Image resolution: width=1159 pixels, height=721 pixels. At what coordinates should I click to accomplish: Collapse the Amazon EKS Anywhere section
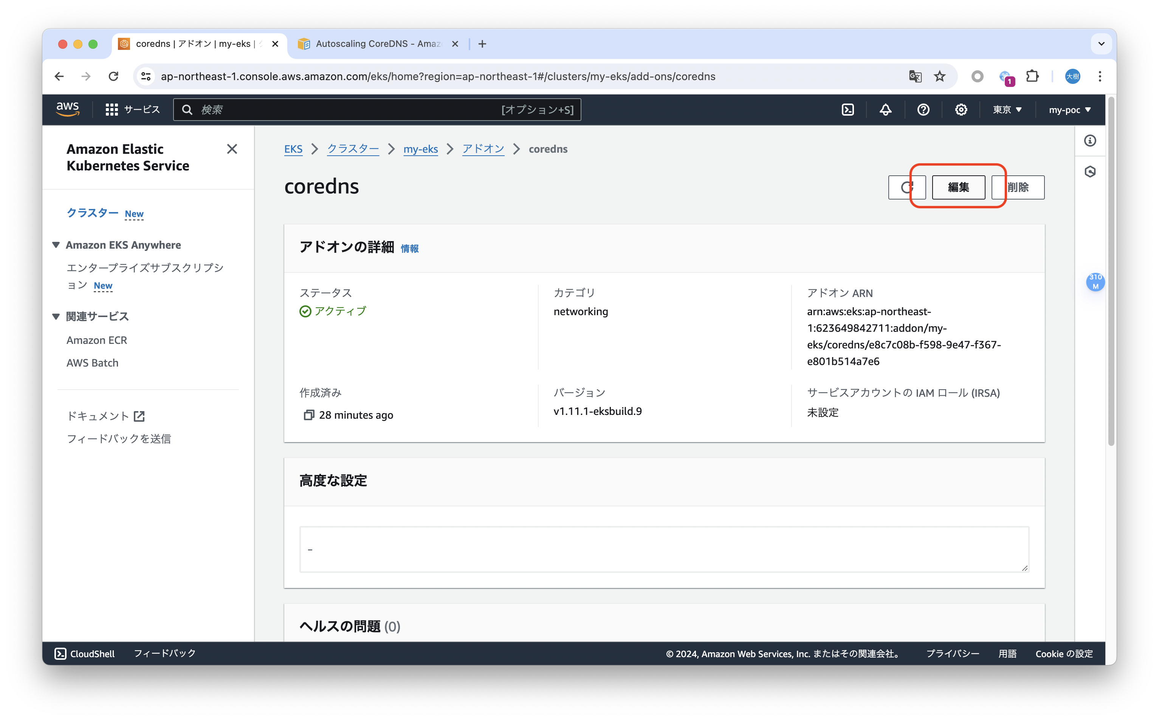click(x=56, y=245)
